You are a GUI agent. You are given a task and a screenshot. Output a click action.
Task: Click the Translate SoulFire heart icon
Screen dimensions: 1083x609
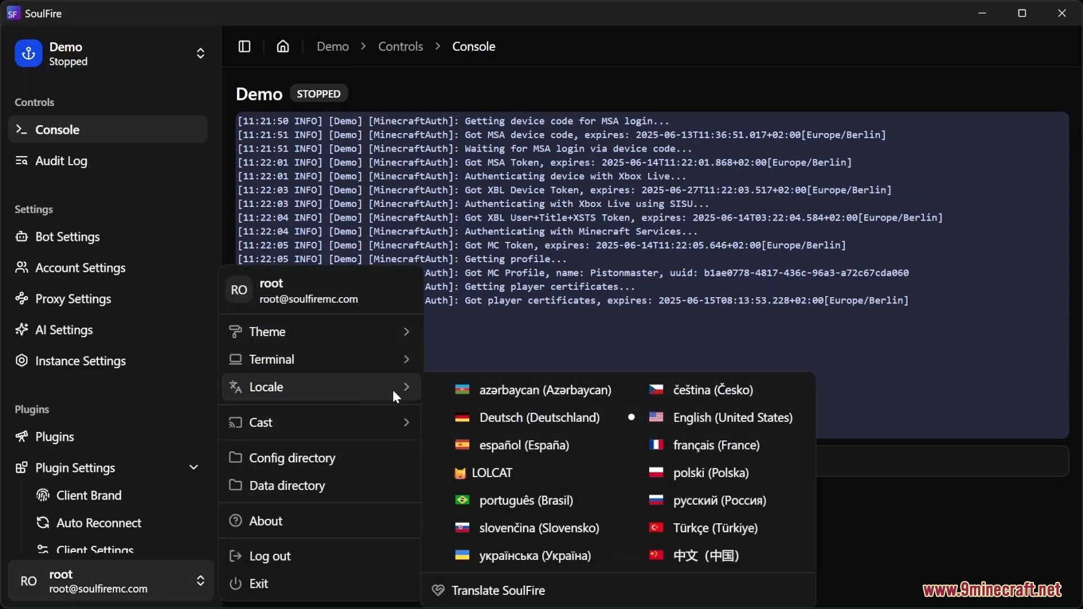click(x=438, y=590)
